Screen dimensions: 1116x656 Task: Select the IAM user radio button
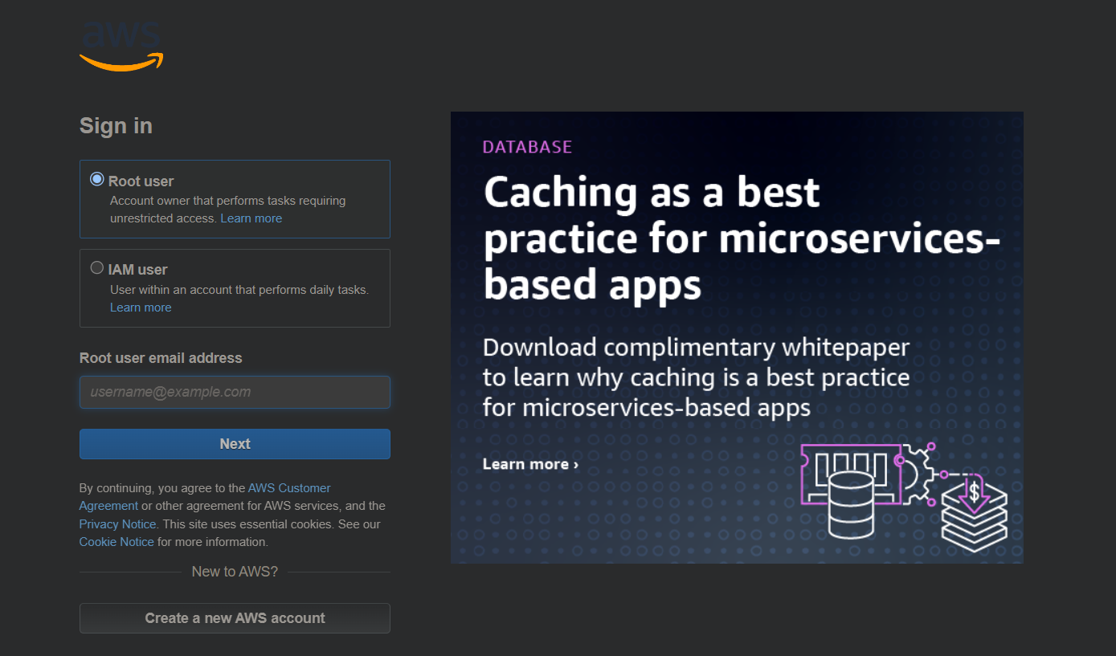97,268
